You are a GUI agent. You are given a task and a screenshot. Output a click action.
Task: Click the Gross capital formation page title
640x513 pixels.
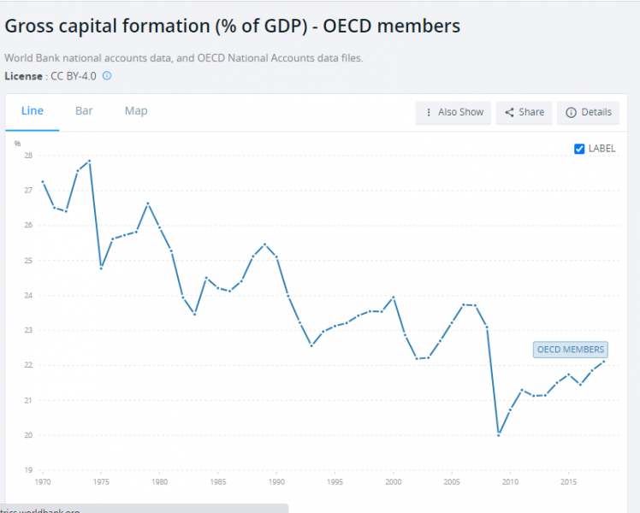(x=233, y=27)
